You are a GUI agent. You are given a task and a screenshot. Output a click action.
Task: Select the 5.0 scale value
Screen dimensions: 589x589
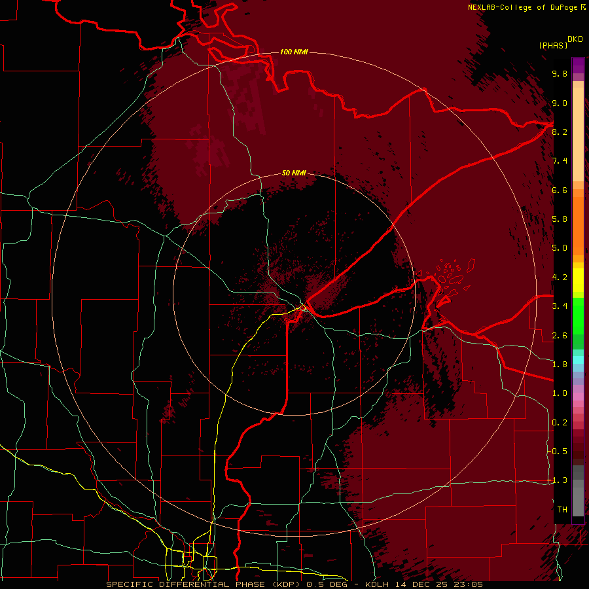coord(560,248)
